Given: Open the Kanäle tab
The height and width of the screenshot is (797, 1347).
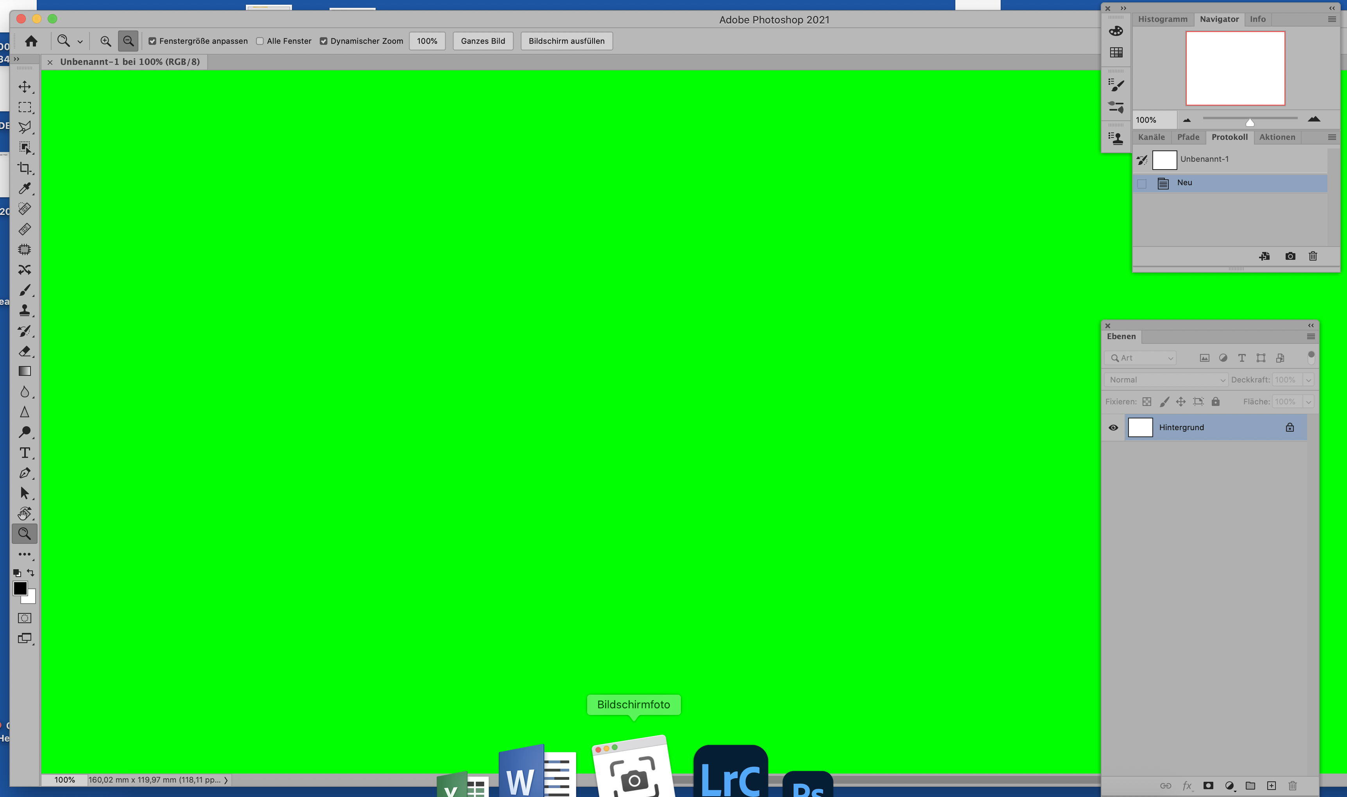Looking at the screenshot, I should [x=1152, y=138].
